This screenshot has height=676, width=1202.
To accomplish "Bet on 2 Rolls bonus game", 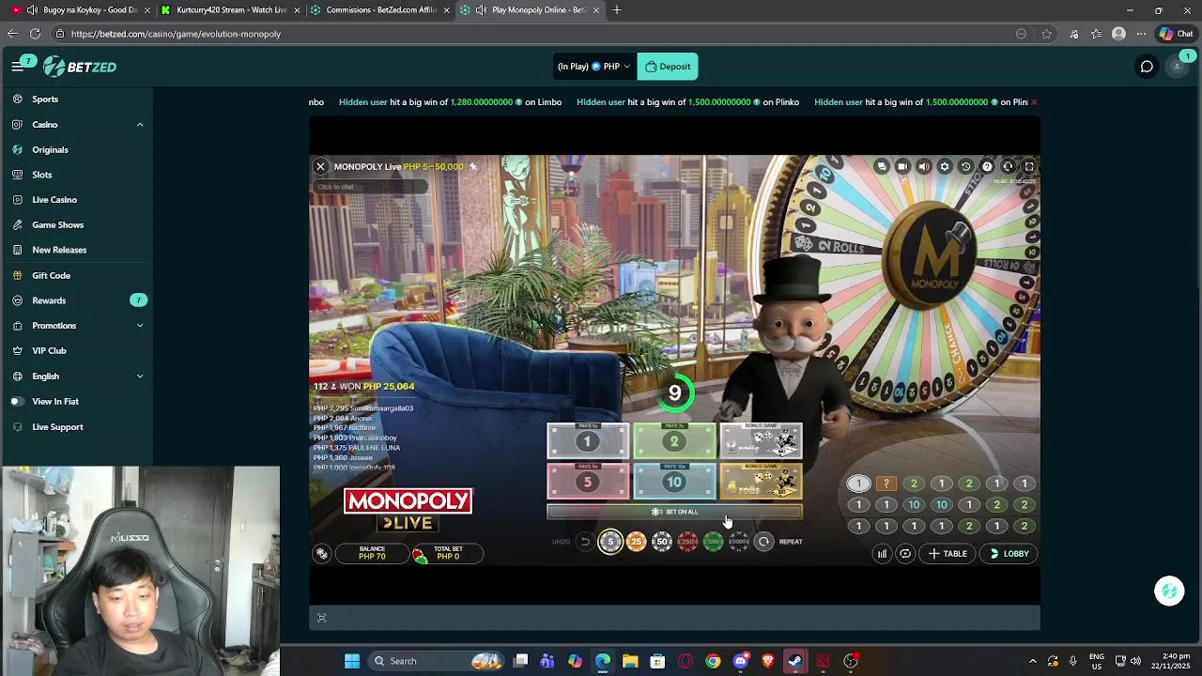I will click(761, 441).
